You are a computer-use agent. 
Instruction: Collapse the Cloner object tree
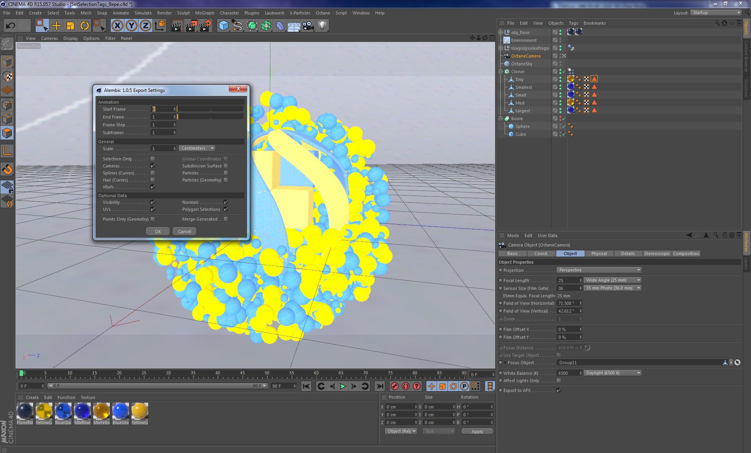pyautogui.click(x=501, y=72)
